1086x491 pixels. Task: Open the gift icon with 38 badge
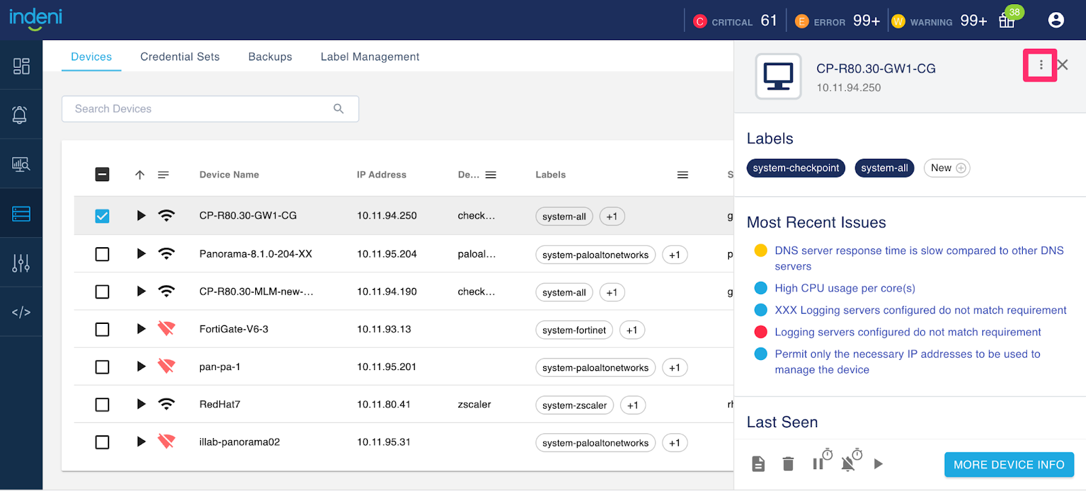coord(1007,20)
